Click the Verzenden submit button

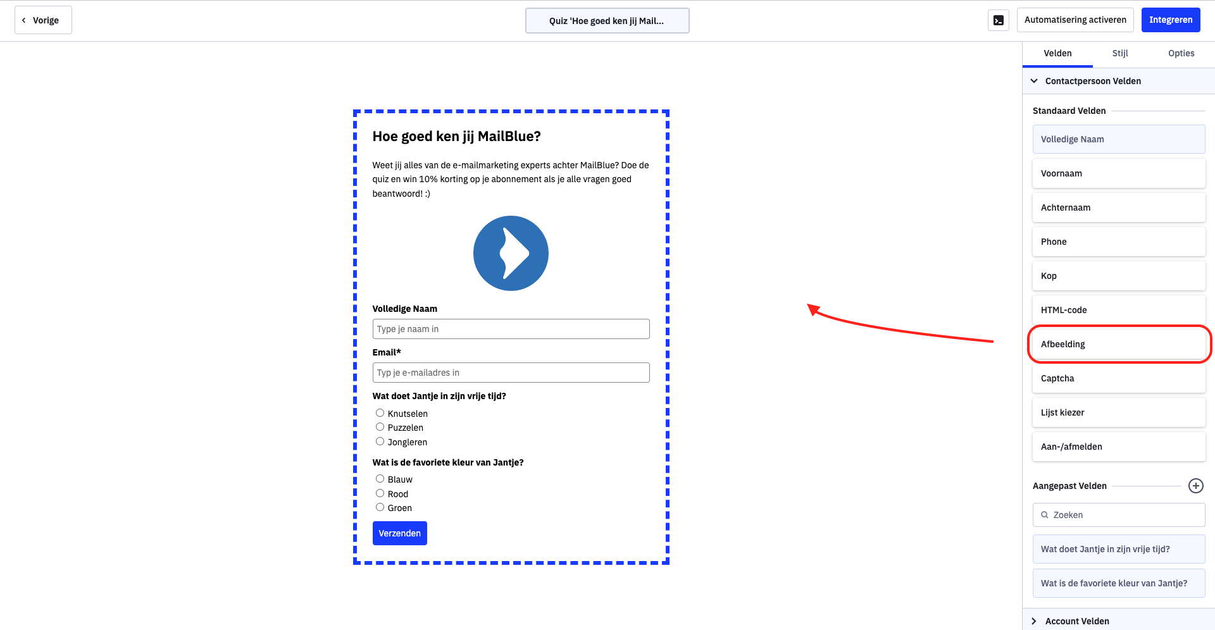tap(399, 533)
